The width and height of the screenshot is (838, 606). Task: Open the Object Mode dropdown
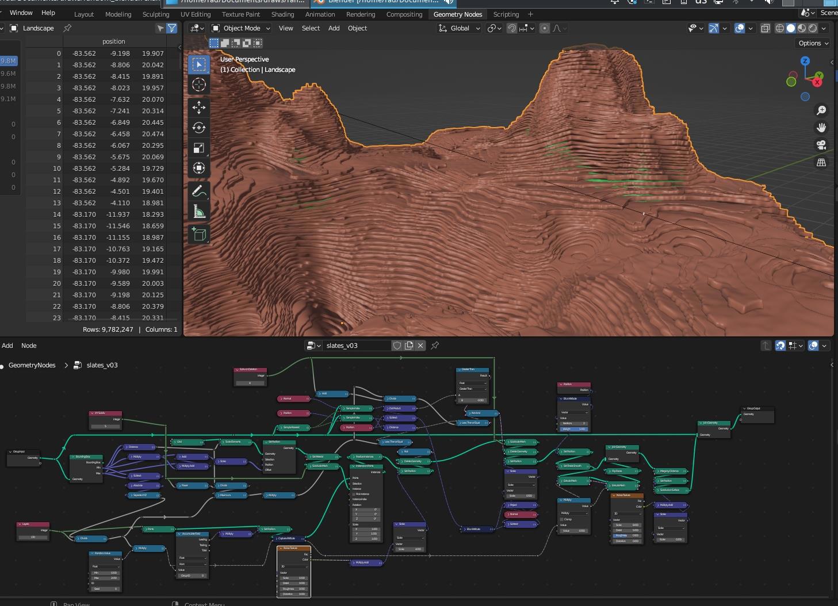click(x=241, y=28)
